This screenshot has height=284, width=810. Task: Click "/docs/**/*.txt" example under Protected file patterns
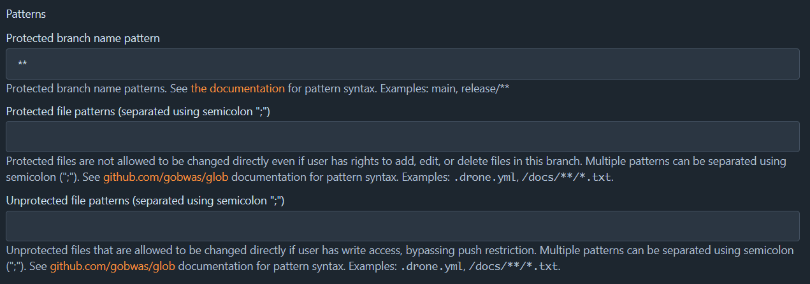567,177
